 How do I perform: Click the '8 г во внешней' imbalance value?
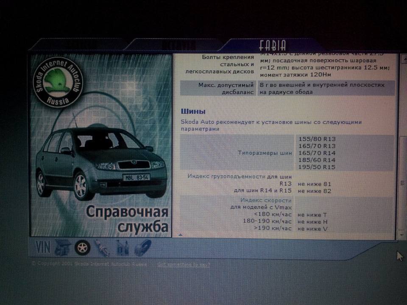[322, 89]
